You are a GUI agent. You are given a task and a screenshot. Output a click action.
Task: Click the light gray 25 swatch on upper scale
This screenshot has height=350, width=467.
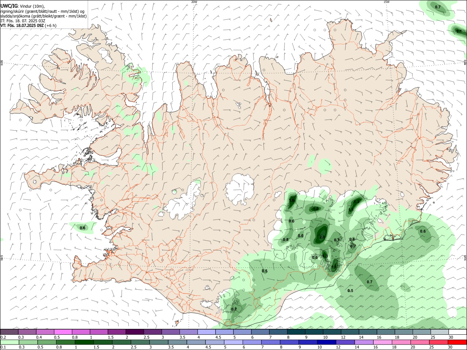pyautogui.click(x=440, y=332)
